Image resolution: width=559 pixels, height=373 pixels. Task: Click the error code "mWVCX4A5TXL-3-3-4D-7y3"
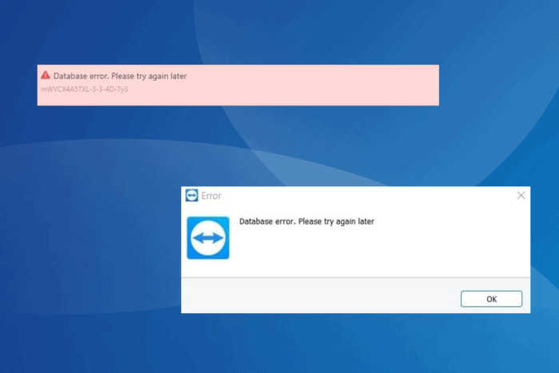point(84,89)
